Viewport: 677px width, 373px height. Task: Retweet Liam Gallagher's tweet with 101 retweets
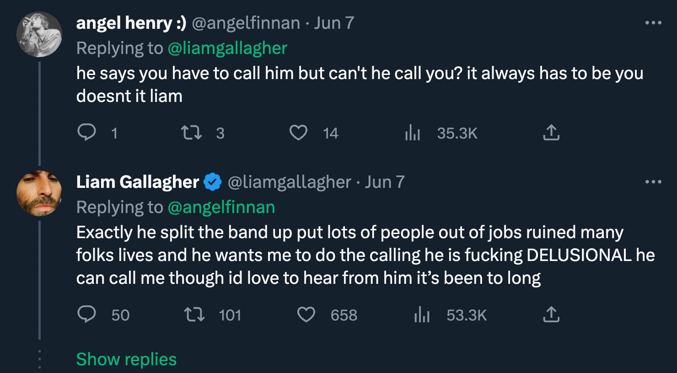pyautogui.click(x=194, y=314)
